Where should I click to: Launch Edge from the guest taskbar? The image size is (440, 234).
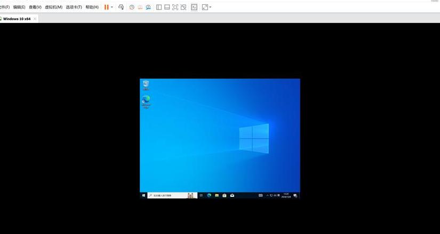pos(209,195)
